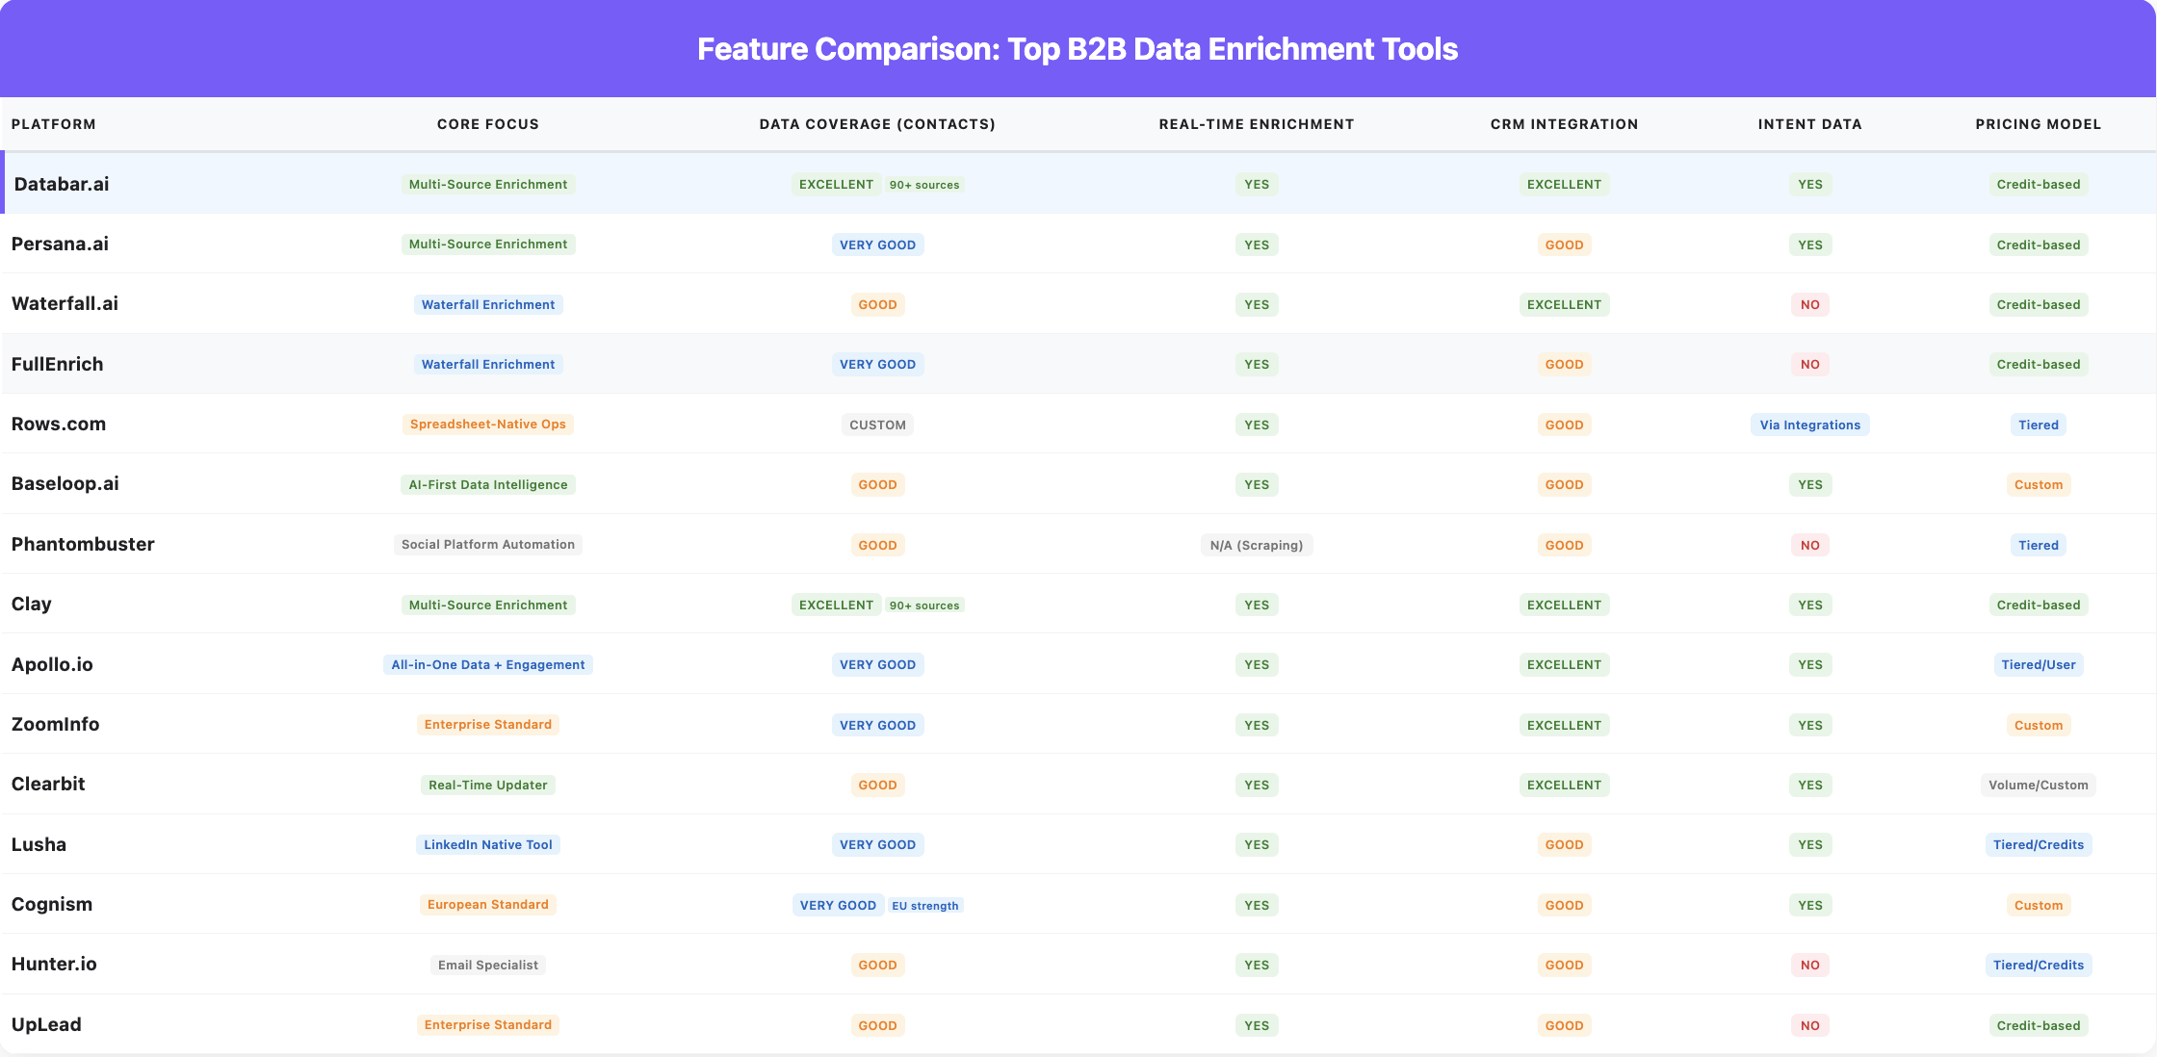Click the Hunter.io platform name
This screenshot has width=2157, height=1057.
54,964
